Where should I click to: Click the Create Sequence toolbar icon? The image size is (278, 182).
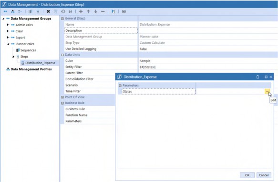coord(31,11)
